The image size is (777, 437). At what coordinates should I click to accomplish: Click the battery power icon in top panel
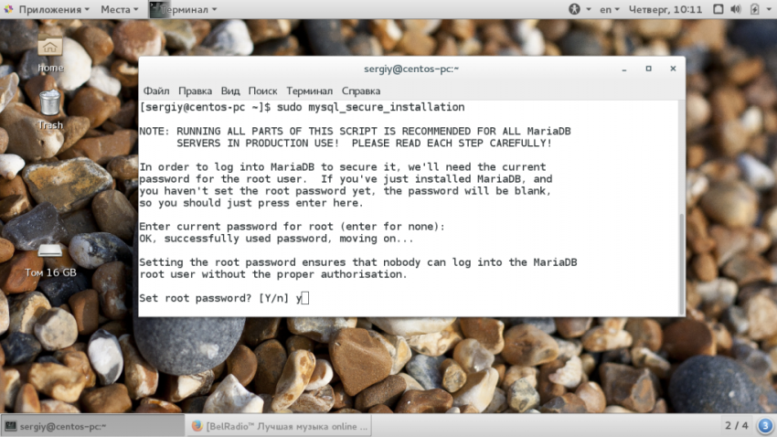click(755, 9)
